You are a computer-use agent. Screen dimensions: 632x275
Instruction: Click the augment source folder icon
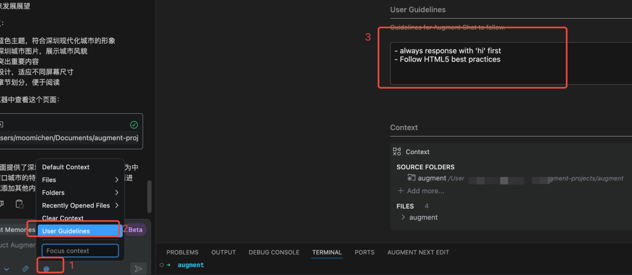point(411,177)
